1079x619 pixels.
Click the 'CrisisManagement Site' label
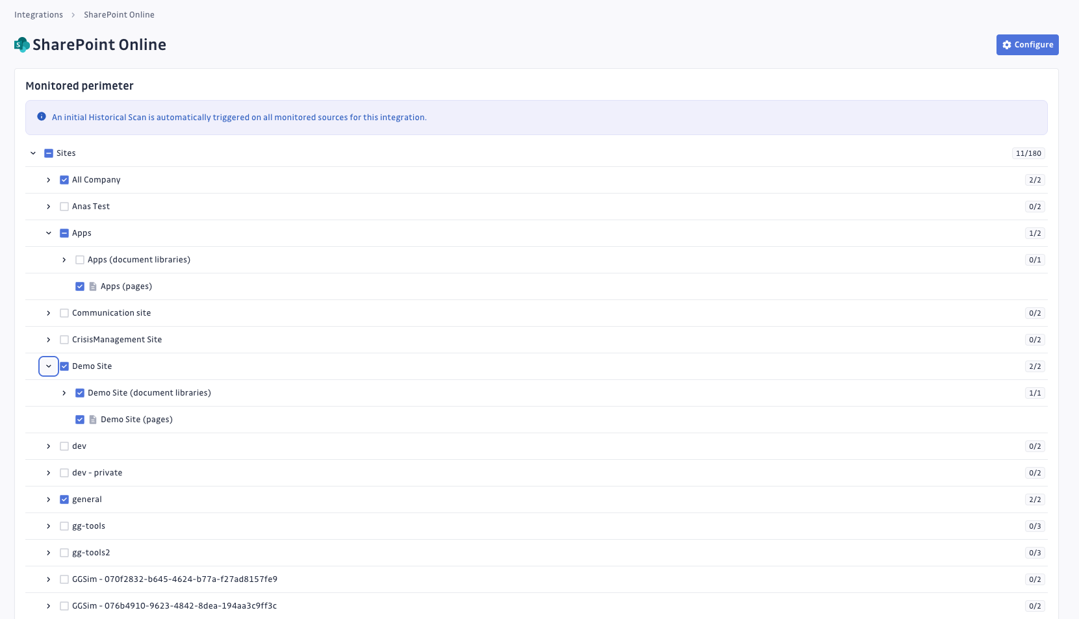(117, 340)
